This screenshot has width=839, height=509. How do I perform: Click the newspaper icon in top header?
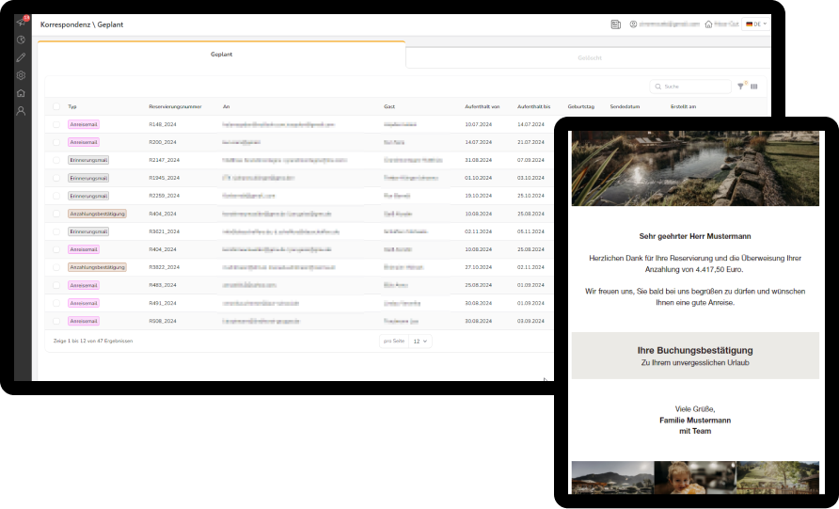tap(615, 24)
